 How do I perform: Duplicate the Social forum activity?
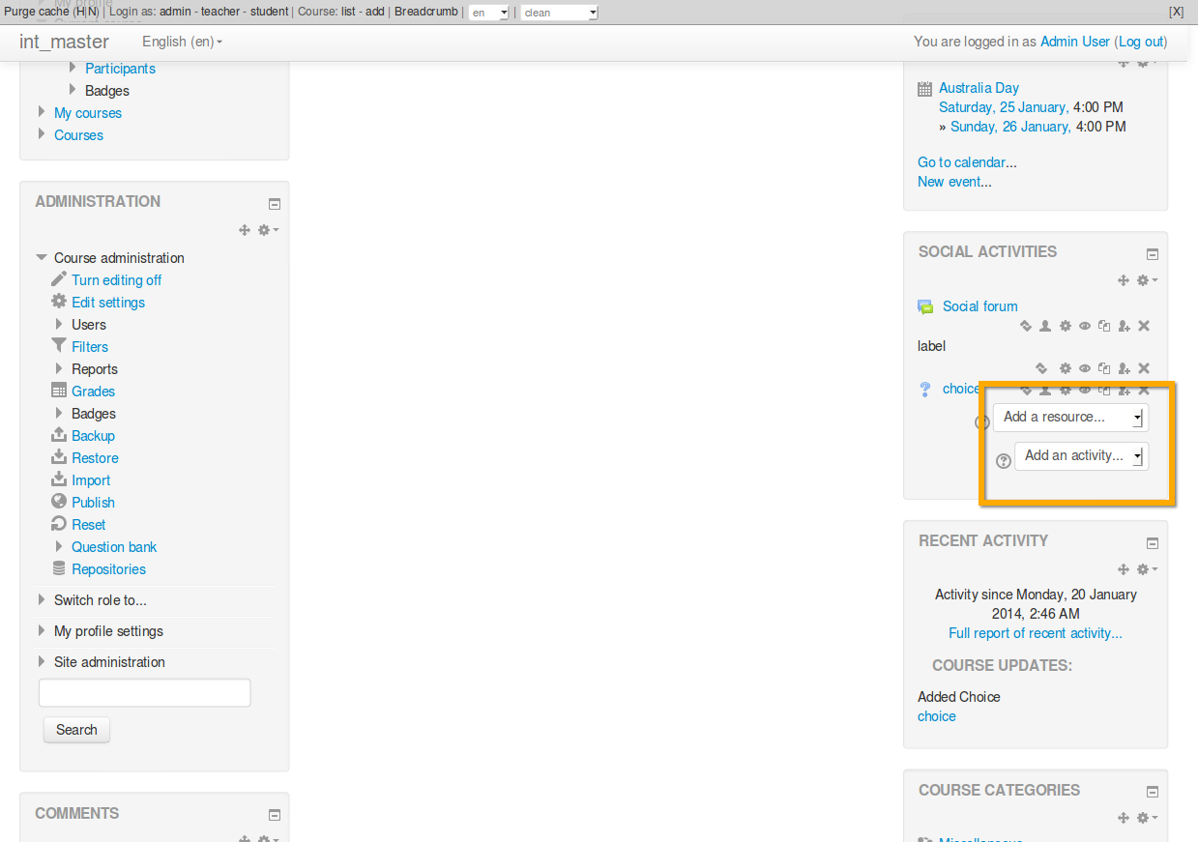pyautogui.click(x=1104, y=327)
